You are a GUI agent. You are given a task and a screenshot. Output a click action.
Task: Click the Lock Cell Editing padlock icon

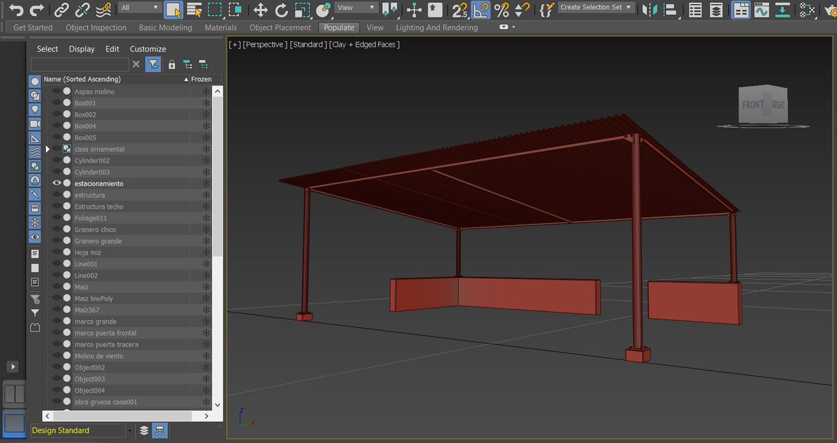coord(172,64)
